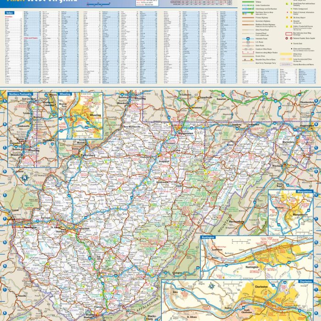Select the Wheeling inset title banner
Viewport: 321px width, 321px height.
click(65, 94)
